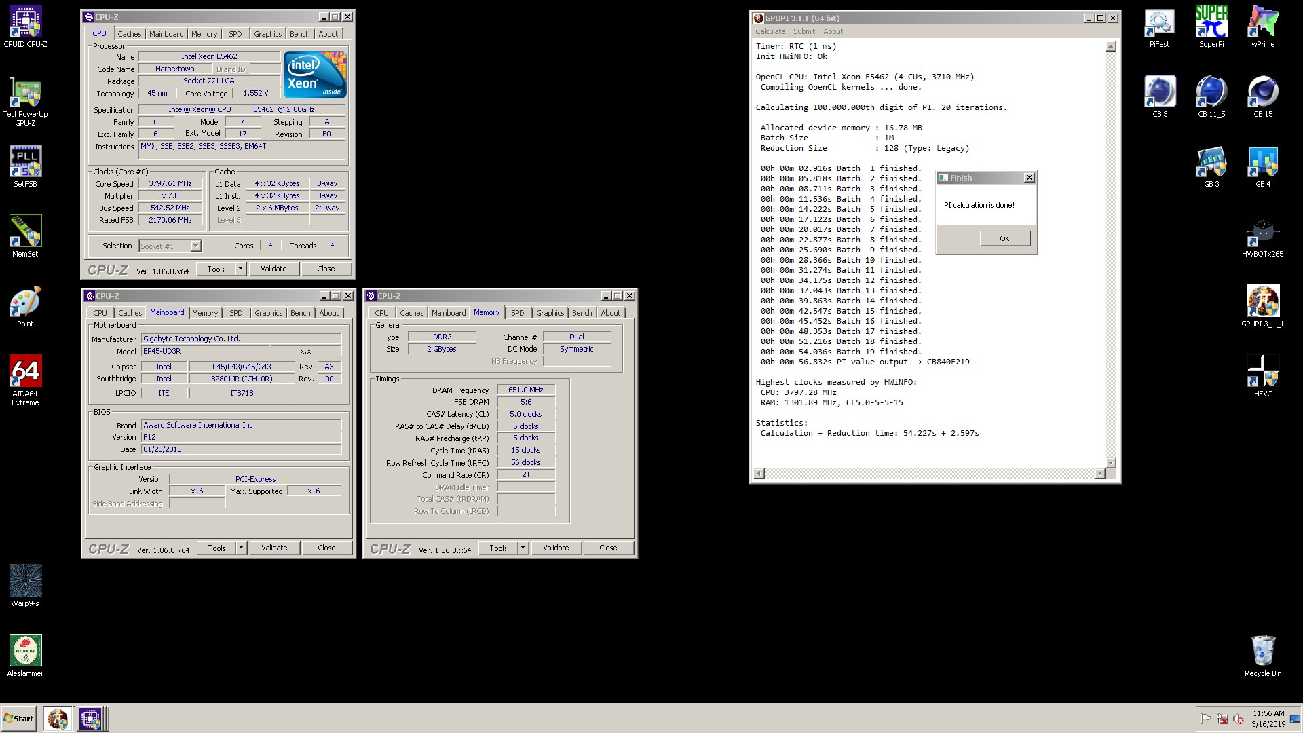Open the Warp9-s desktop icon
The width and height of the screenshot is (1303, 733).
tap(25, 585)
